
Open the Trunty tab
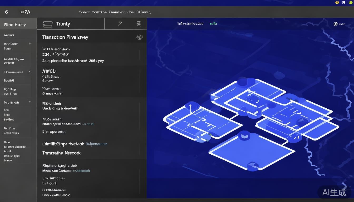(x=63, y=24)
